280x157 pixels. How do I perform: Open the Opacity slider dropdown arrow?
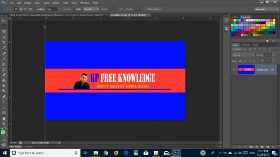click(x=274, y=55)
